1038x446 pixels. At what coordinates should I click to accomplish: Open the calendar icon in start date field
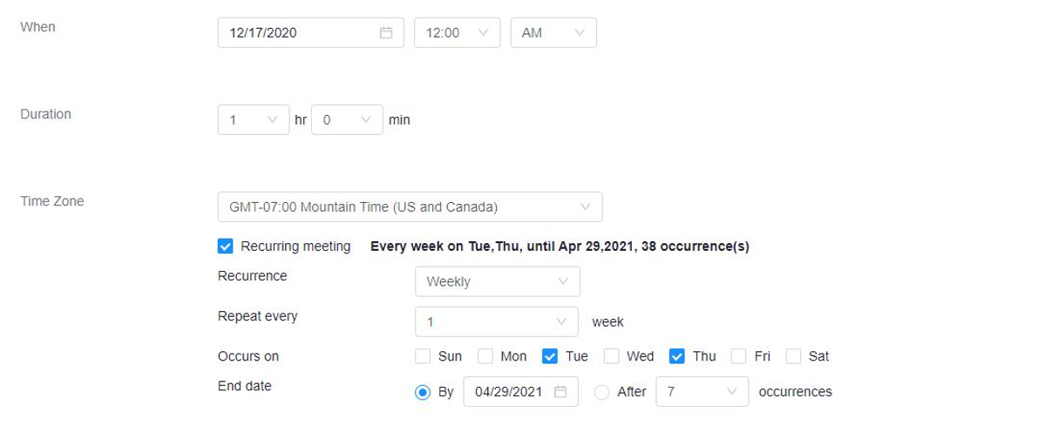point(386,32)
